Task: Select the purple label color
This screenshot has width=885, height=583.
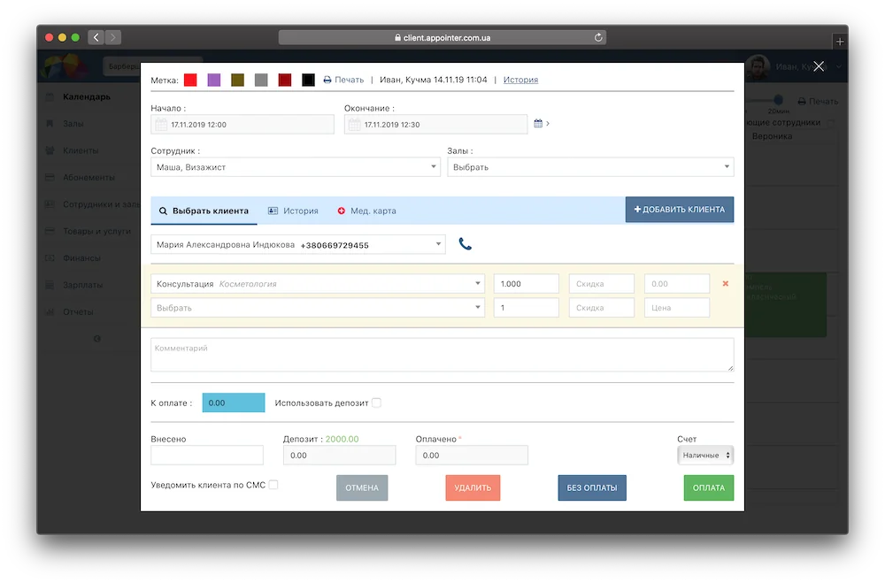Action: coord(214,80)
